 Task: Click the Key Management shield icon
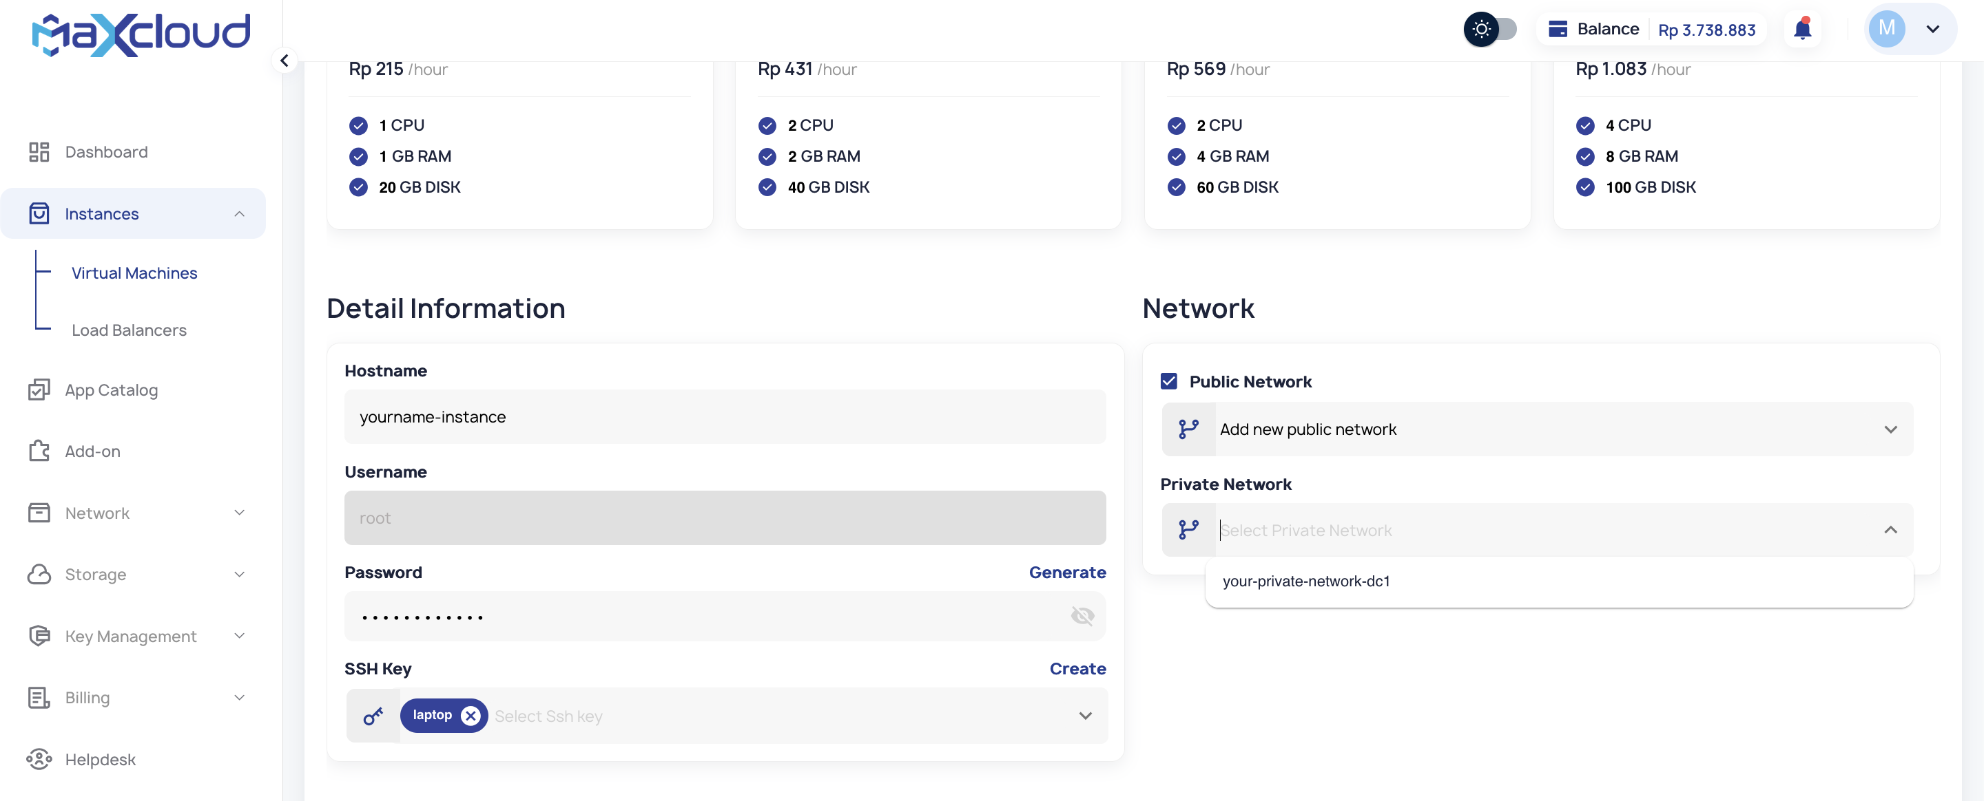(x=39, y=636)
